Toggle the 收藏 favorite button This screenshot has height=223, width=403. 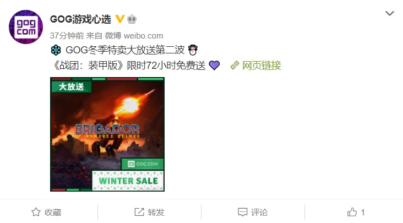click(46, 212)
